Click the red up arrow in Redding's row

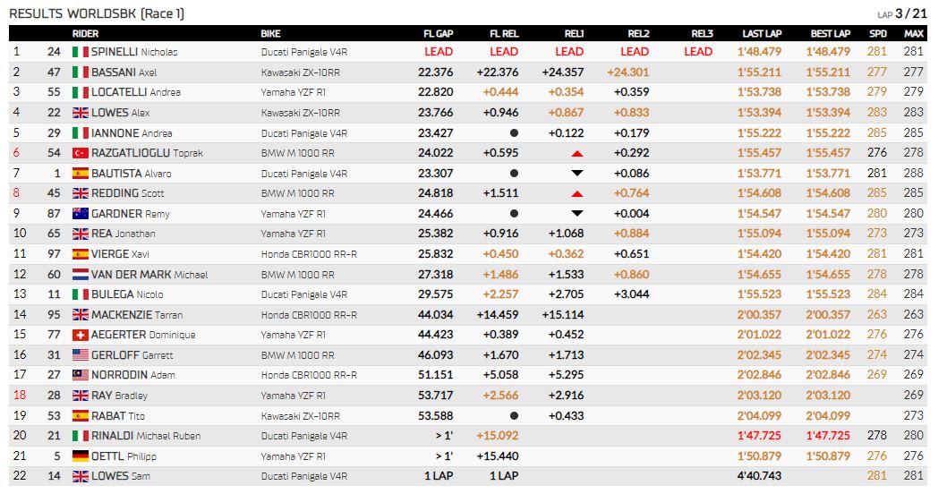577,194
